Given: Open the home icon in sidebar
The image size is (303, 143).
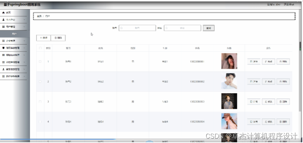Looking at the screenshot, I should pyautogui.click(x=3, y=13).
